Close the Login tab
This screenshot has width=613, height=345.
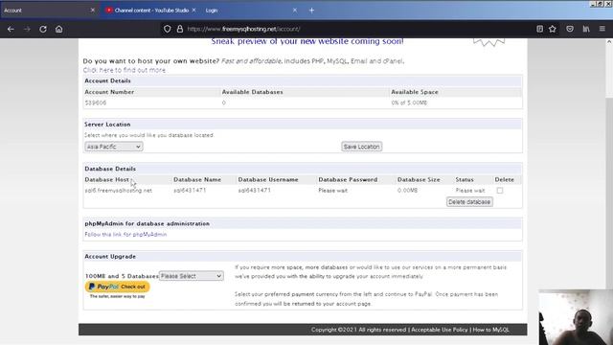295,11
